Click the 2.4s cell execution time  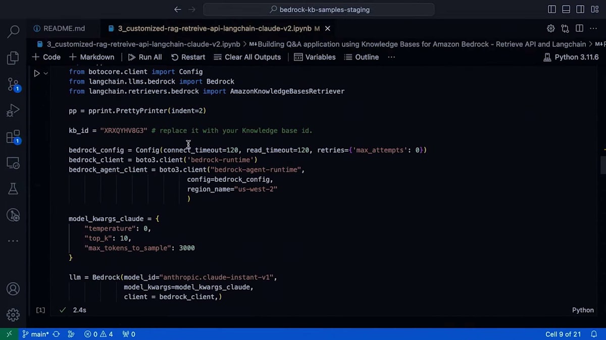tap(79, 310)
